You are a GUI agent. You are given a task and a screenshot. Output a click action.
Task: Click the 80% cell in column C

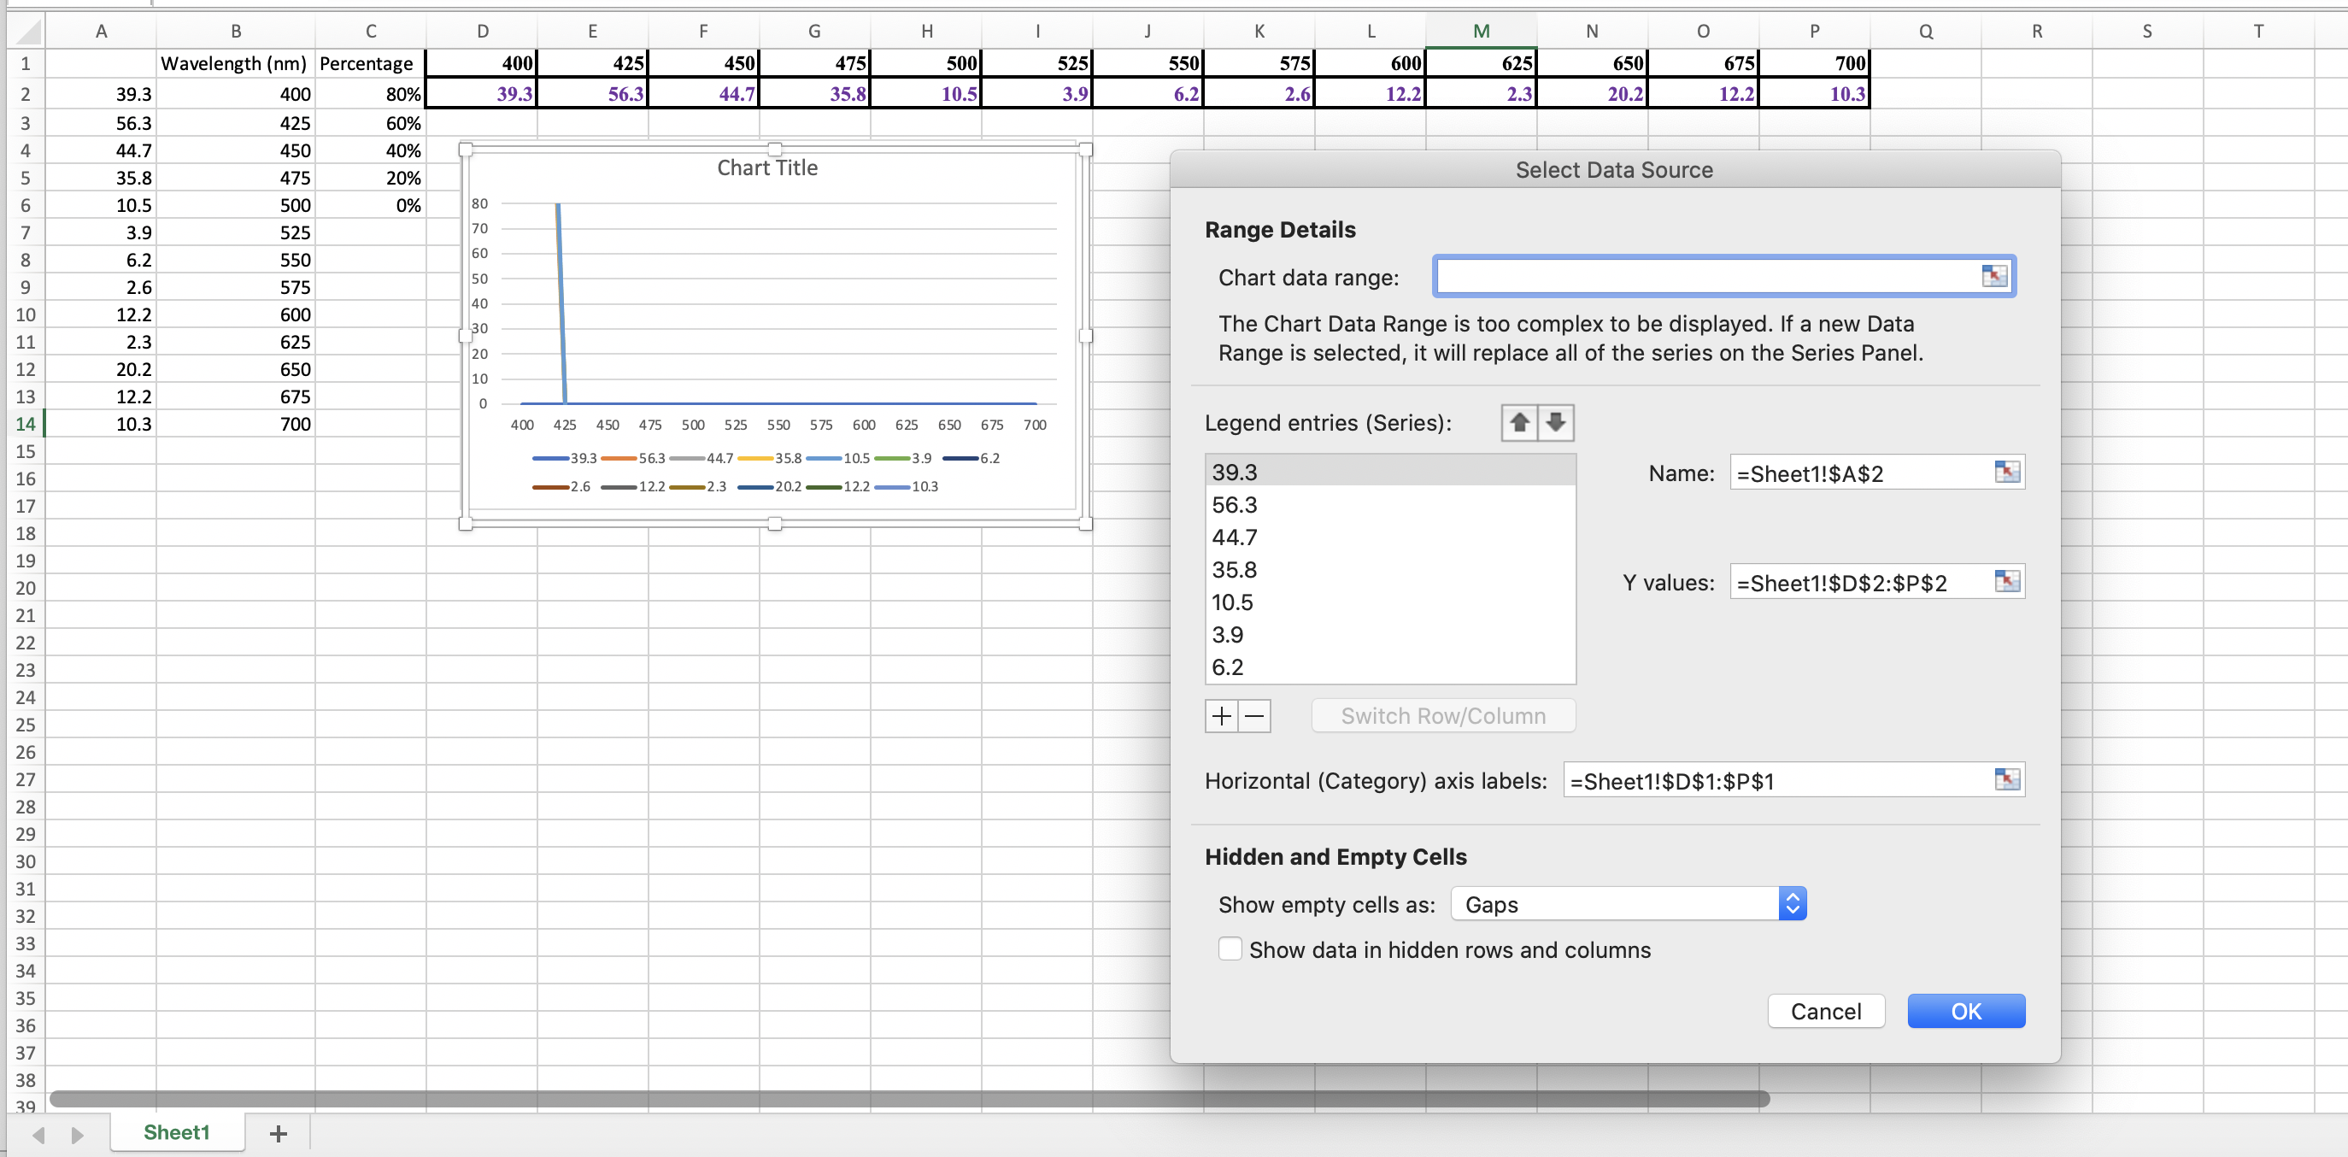point(371,94)
